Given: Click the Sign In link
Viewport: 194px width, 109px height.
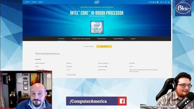Looking at the screenshot, I should coord(162,2).
